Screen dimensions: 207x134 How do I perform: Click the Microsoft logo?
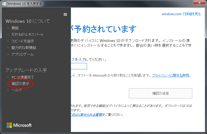click(x=19, y=125)
